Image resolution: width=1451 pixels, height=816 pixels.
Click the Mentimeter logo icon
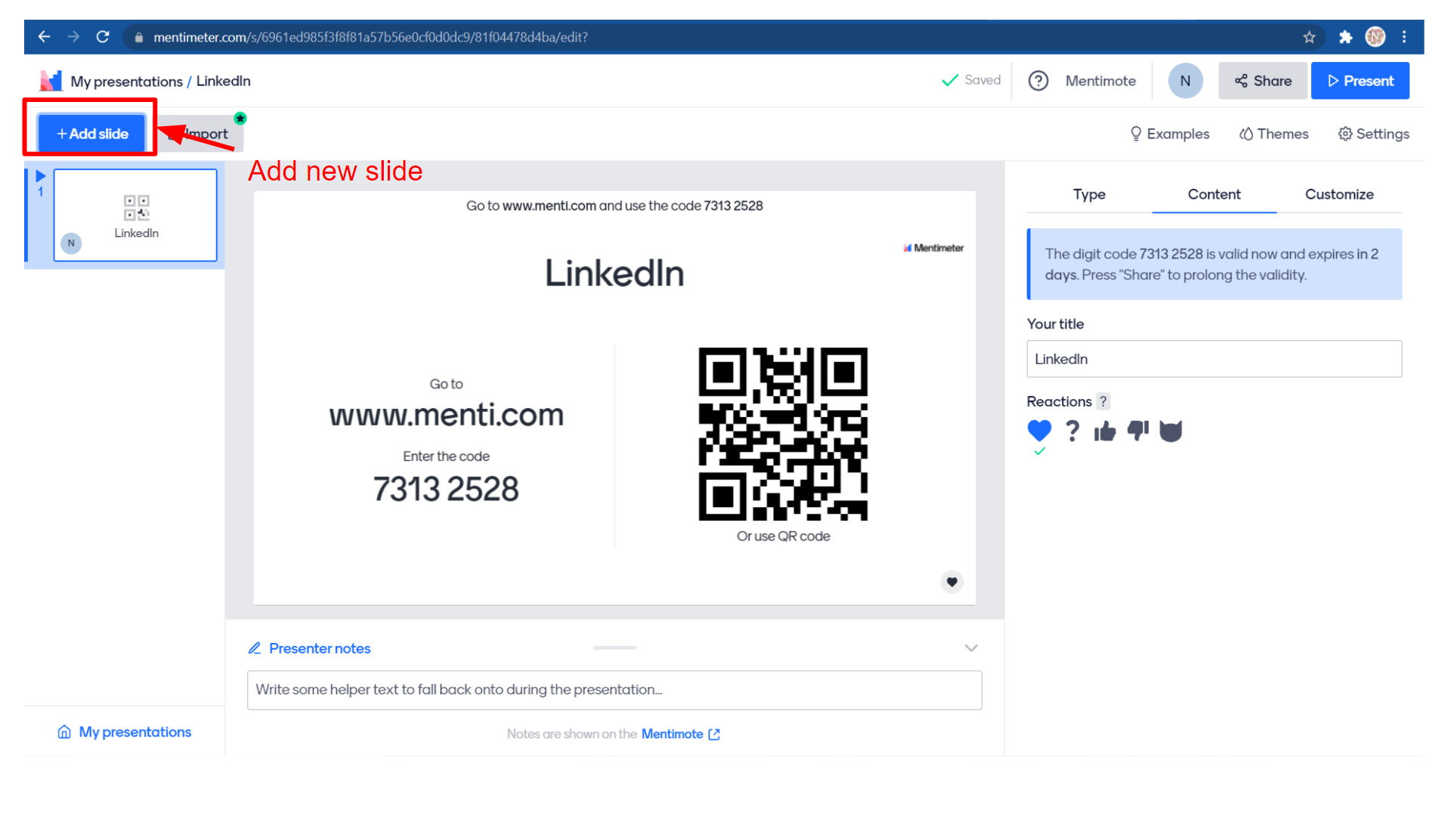click(x=51, y=81)
